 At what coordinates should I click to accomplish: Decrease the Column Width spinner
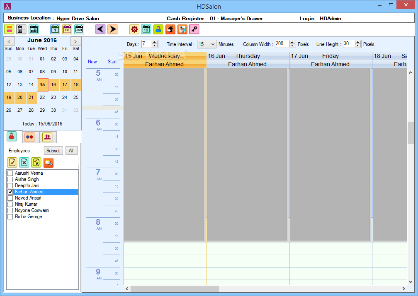(292, 46)
